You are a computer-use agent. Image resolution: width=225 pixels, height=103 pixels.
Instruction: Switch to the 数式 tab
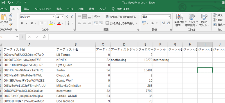tap(59, 9)
